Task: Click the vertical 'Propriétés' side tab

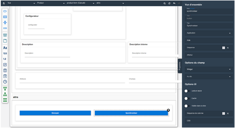Action: click(x=179, y=66)
